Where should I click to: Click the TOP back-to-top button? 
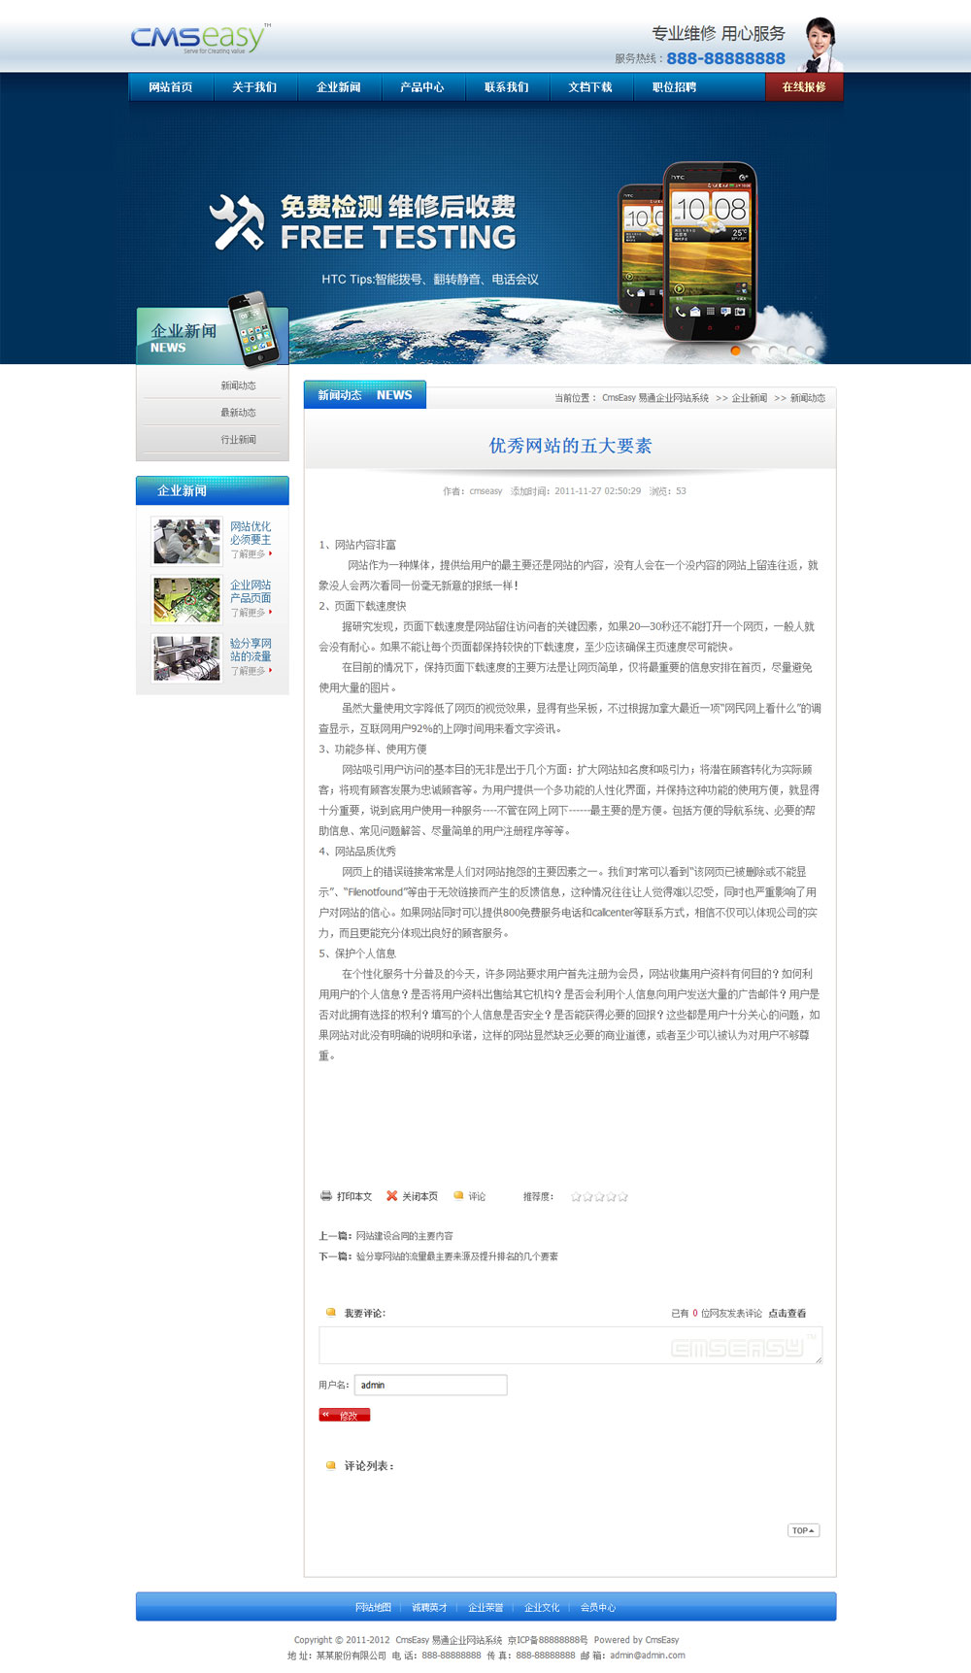(x=803, y=1530)
